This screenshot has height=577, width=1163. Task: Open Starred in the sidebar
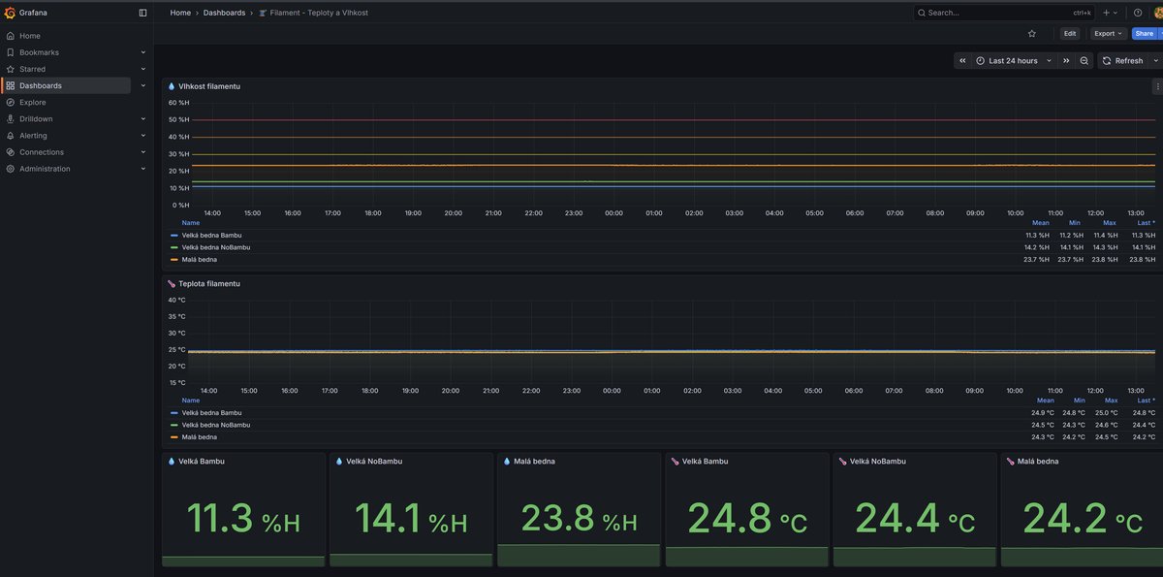[x=32, y=69]
